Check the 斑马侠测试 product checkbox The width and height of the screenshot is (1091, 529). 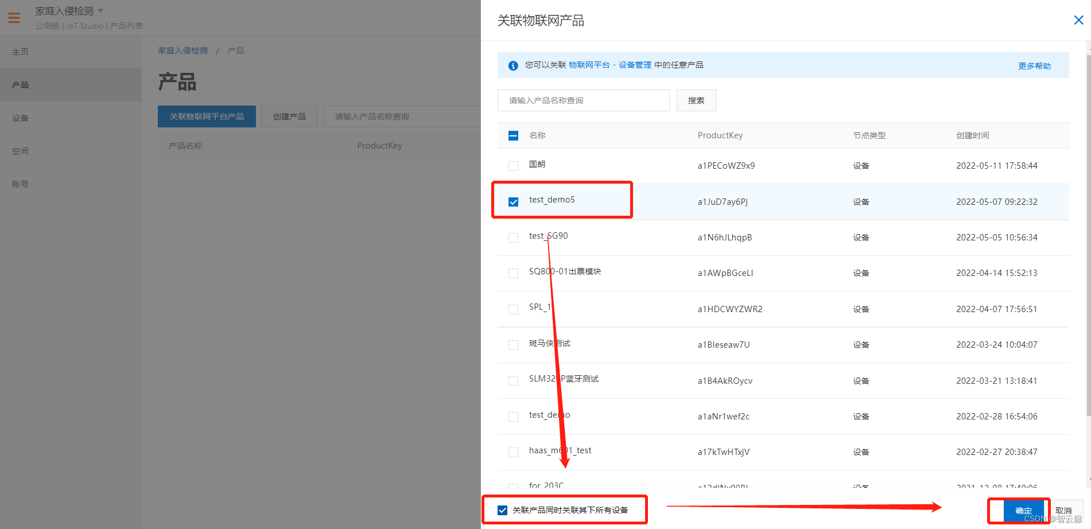(x=513, y=345)
